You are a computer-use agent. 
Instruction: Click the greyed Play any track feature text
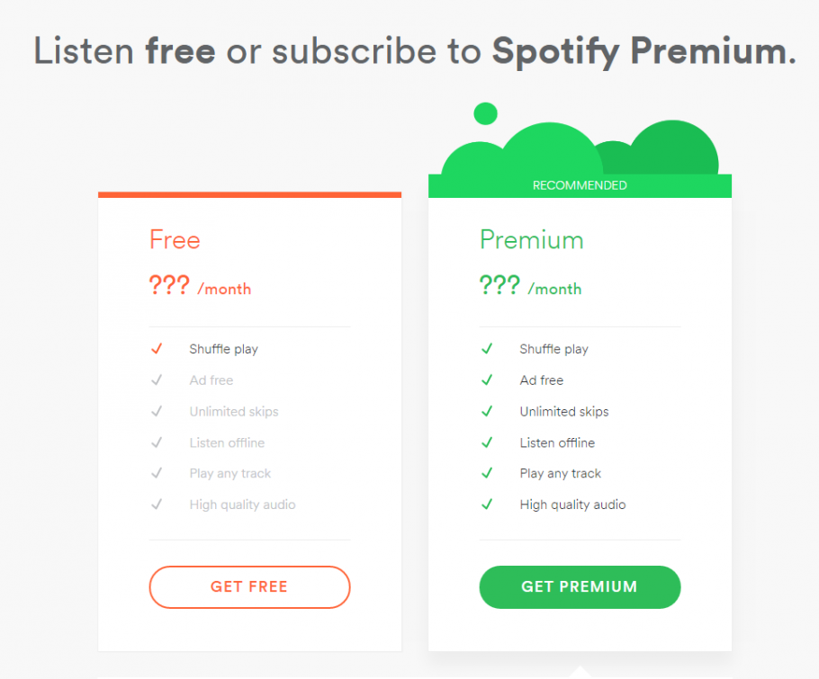coord(229,473)
